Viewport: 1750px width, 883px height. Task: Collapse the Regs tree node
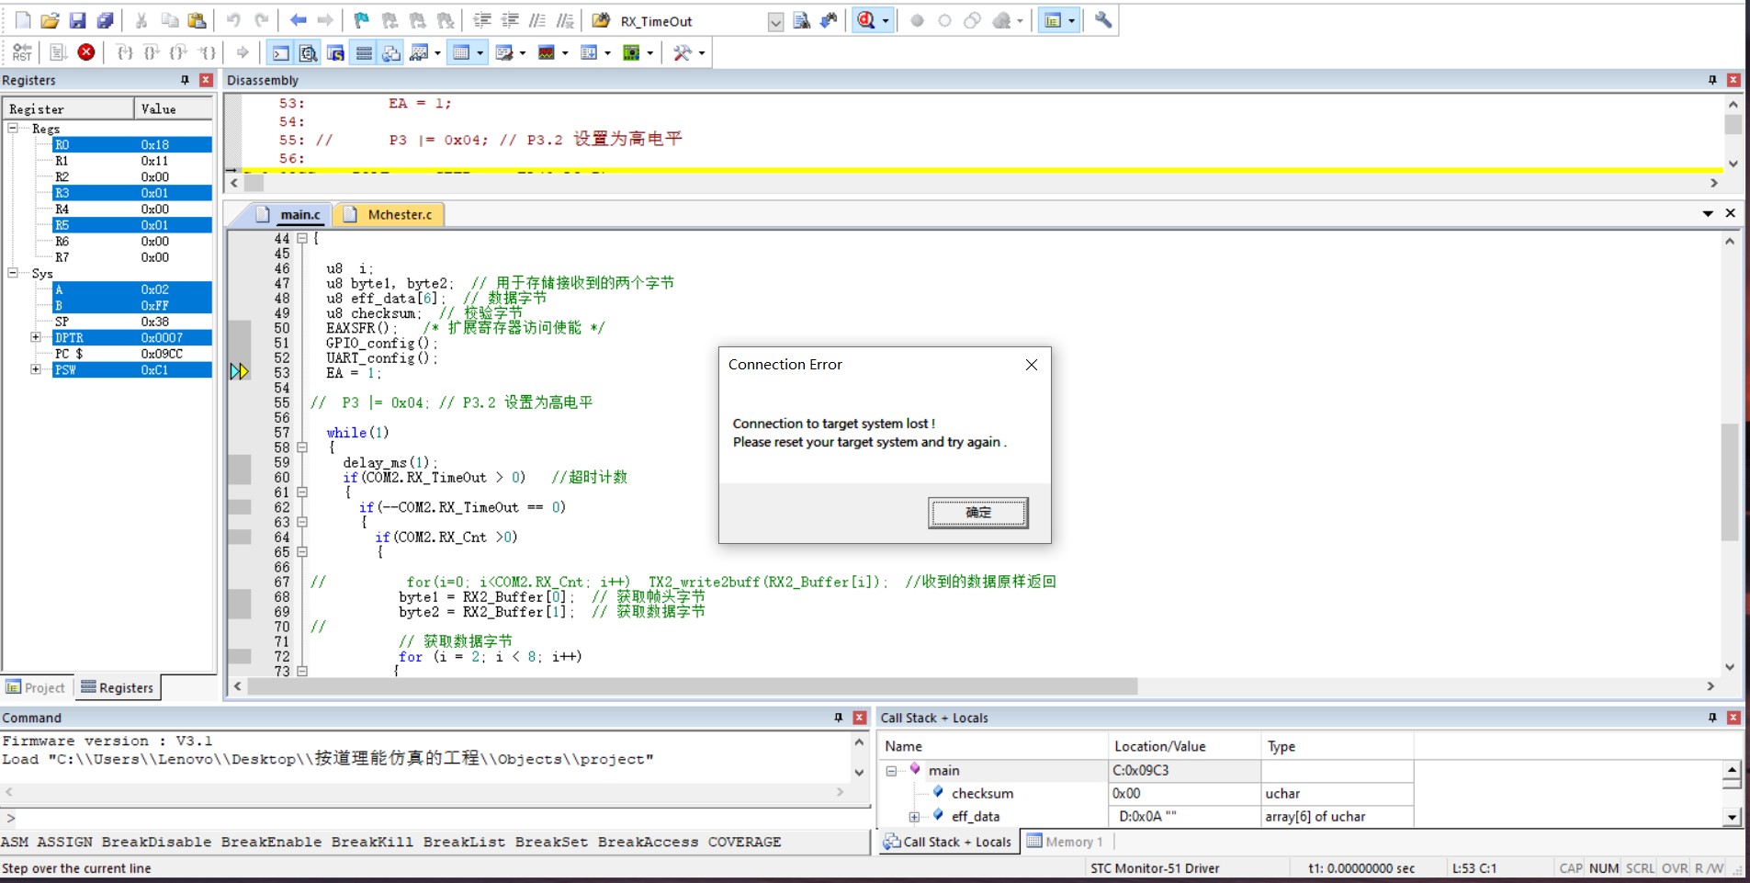(13, 128)
